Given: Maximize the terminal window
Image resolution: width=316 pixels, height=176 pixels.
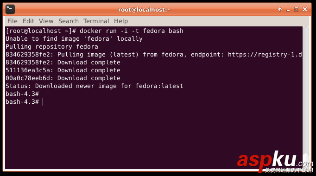Looking at the screenshot, I should (297, 9).
